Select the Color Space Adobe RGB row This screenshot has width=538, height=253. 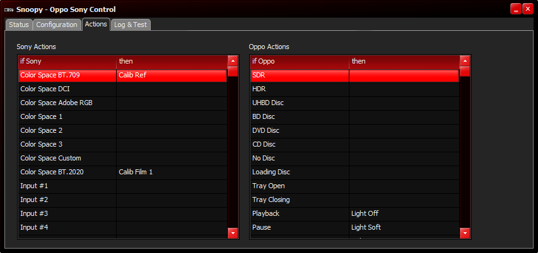(122, 103)
